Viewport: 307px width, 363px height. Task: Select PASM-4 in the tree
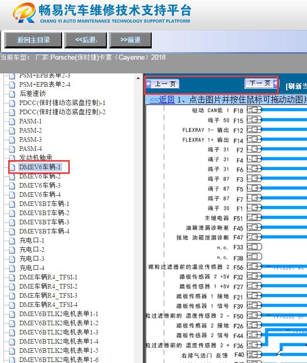tap(30, 149)
